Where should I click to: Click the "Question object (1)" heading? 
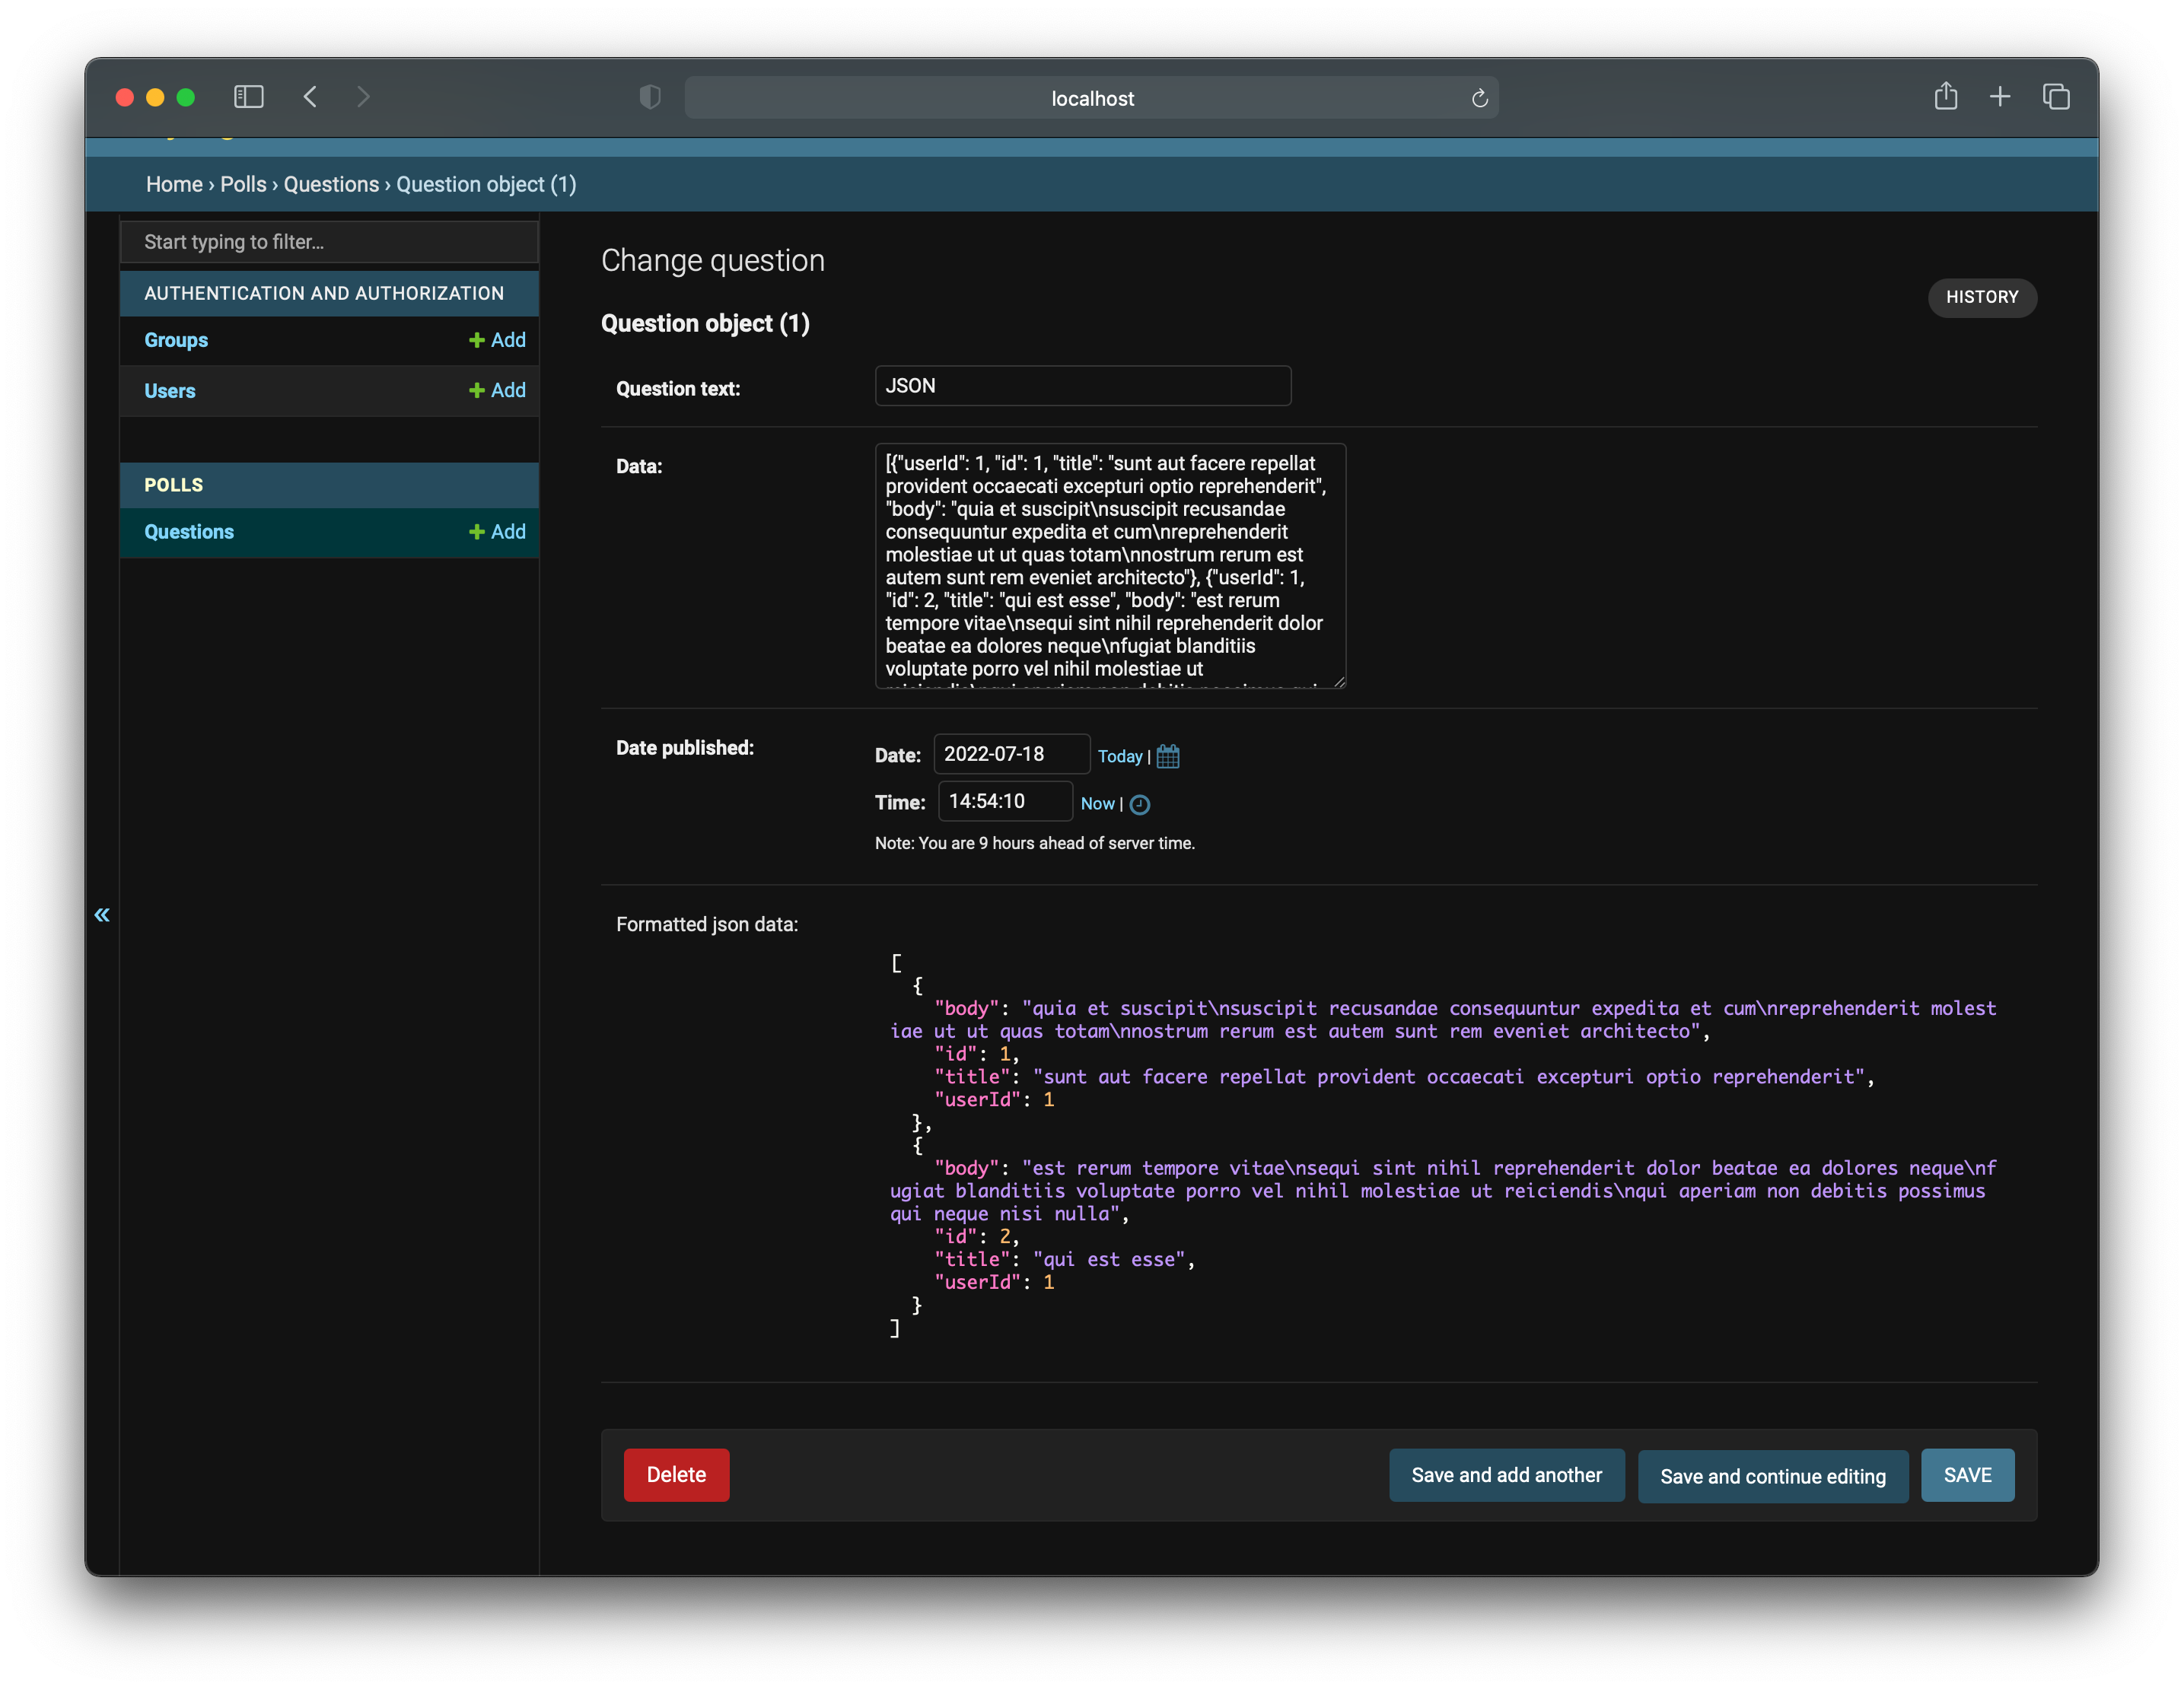pyautogui.click(x=705, y=324)
